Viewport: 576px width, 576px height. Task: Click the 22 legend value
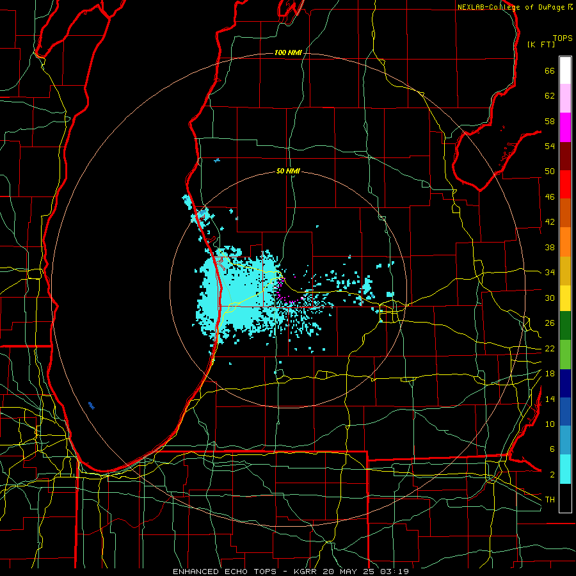550,349
